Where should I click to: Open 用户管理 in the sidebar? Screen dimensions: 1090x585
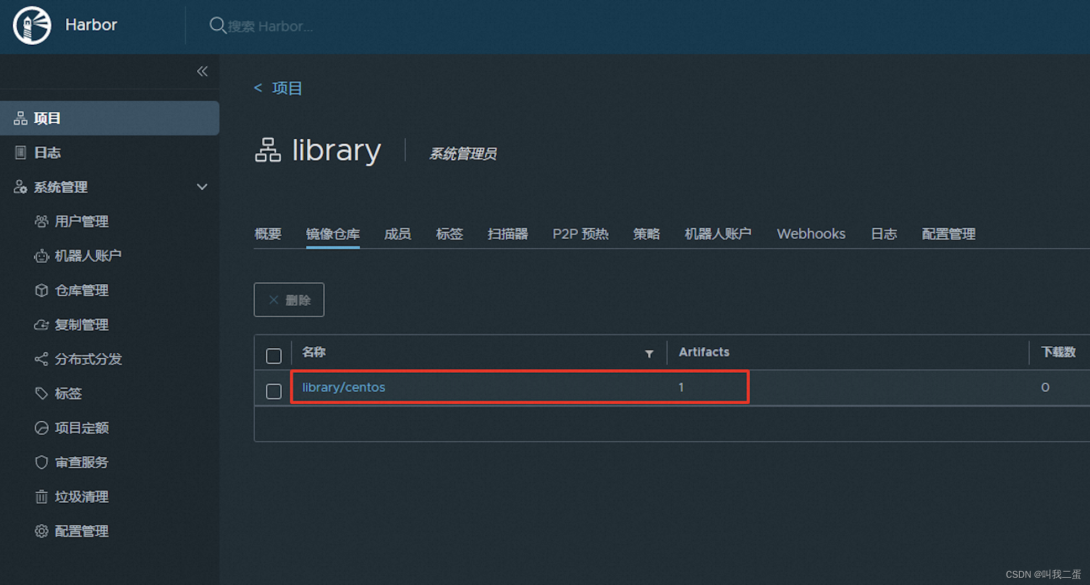[82, 222]
